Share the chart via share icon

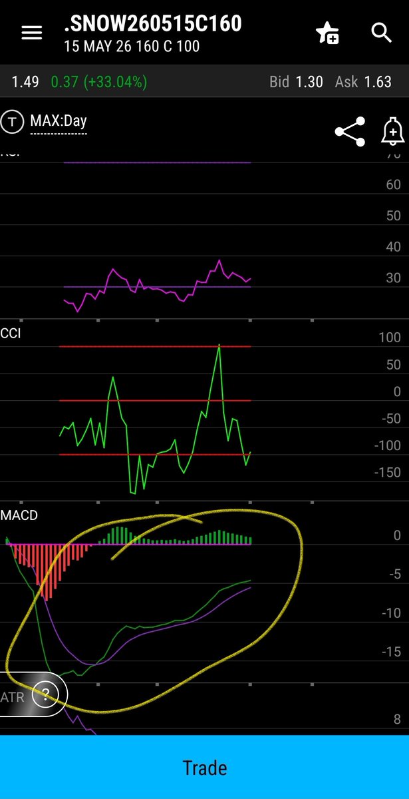click(x=350, y=131)
